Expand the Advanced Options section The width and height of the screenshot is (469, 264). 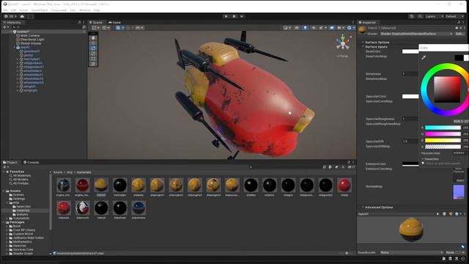pos(363,207)
